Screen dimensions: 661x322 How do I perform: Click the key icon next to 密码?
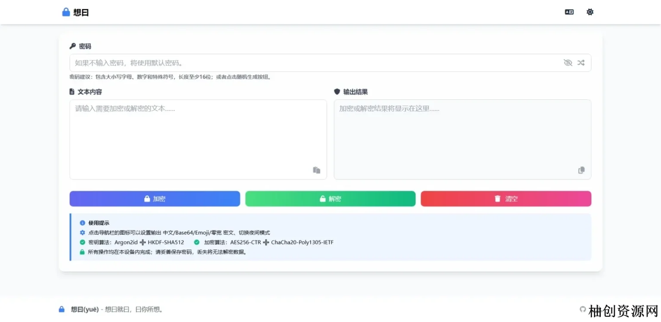[x=72, y=46]
